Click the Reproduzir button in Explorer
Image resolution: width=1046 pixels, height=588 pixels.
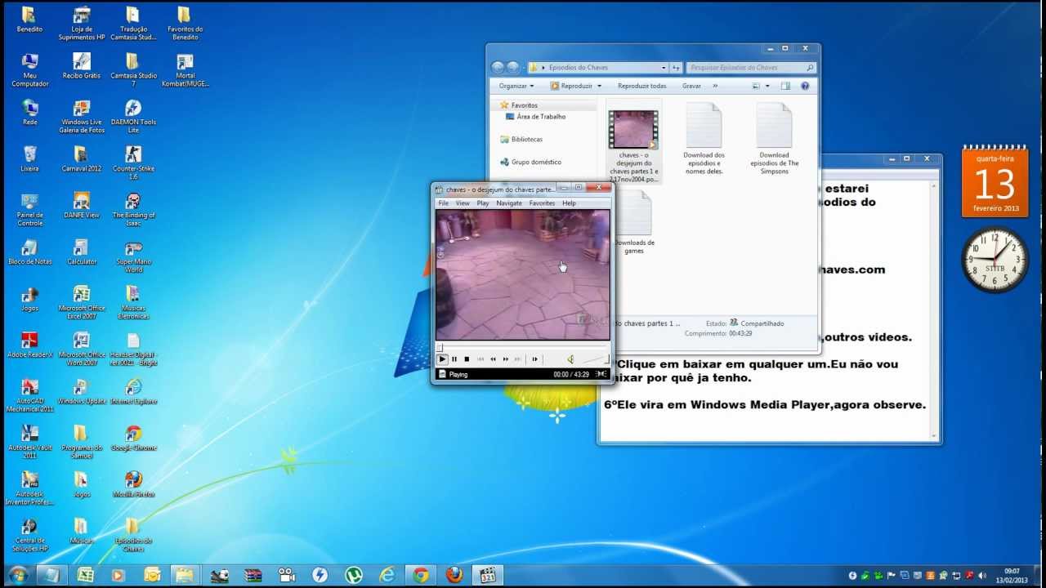coord(571,86)
